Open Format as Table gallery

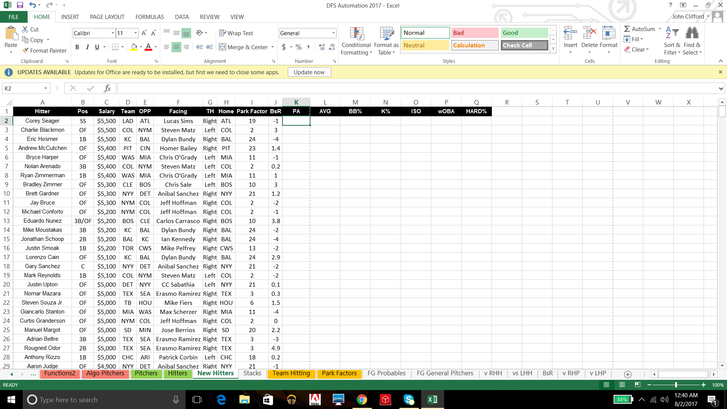point(386,41)
